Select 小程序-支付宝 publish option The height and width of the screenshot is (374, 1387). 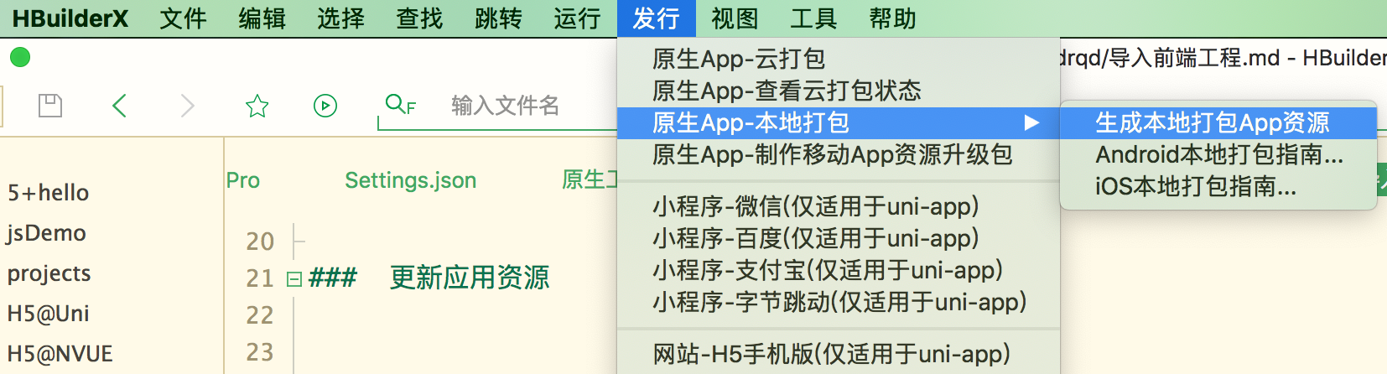839,270
